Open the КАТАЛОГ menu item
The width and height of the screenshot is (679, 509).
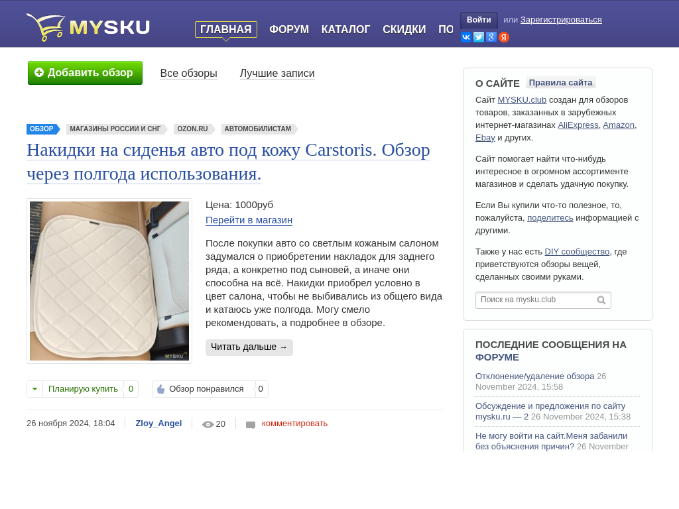click(x=345, y=29)
